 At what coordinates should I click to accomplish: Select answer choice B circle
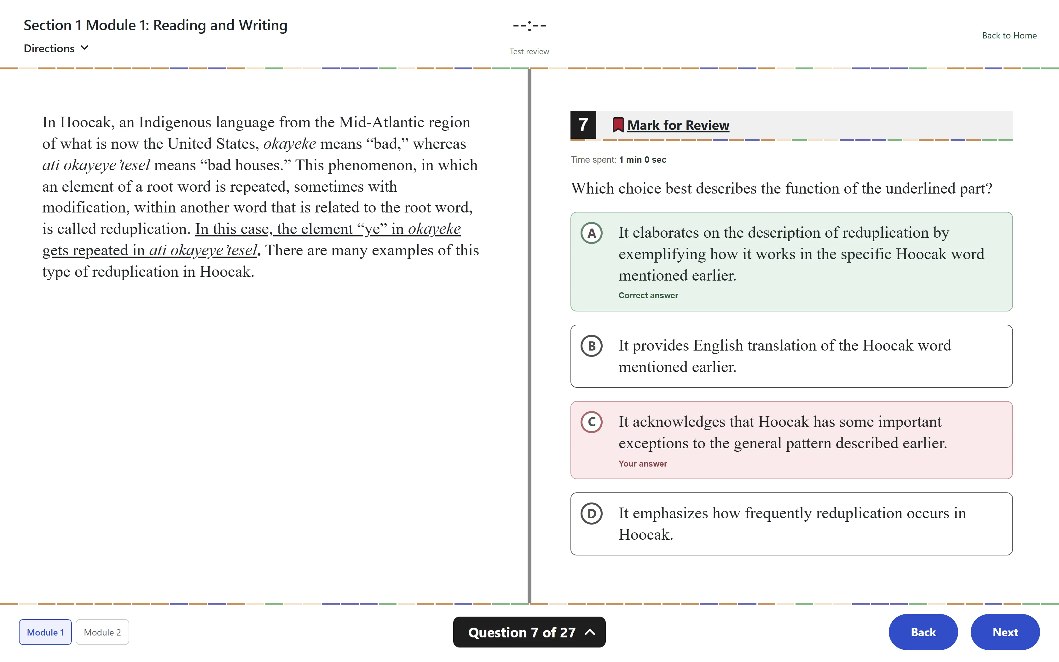[591, 346]
